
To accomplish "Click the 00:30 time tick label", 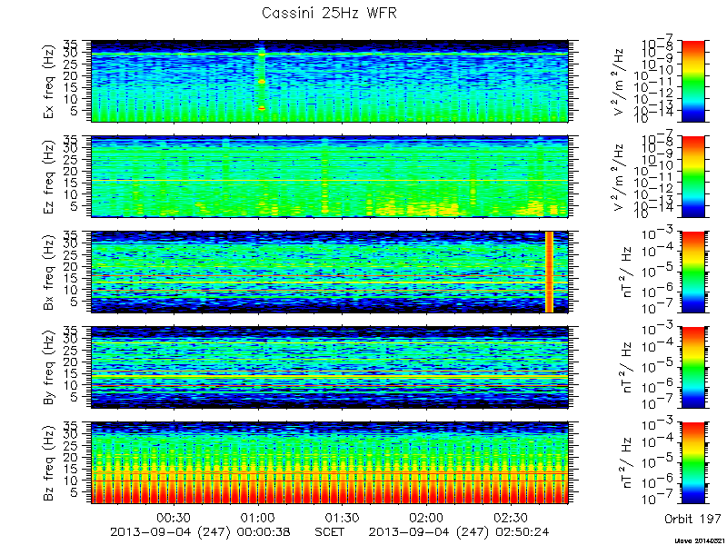I will [174, 518].
